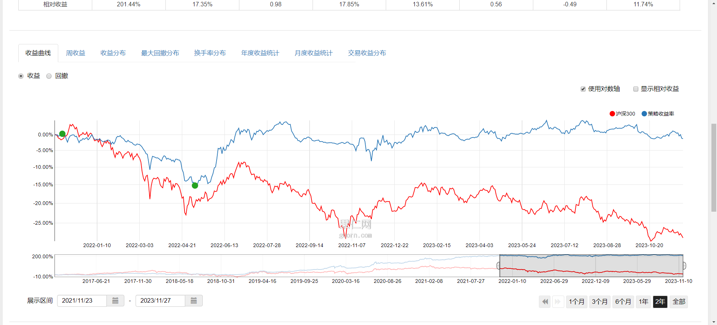Screen dimensions: 717x325
Task: Click the left handle of range selector
Action: click(499, 265)
